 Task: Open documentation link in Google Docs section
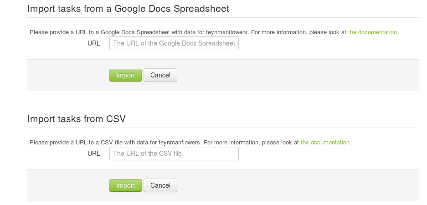coord(373,32)
